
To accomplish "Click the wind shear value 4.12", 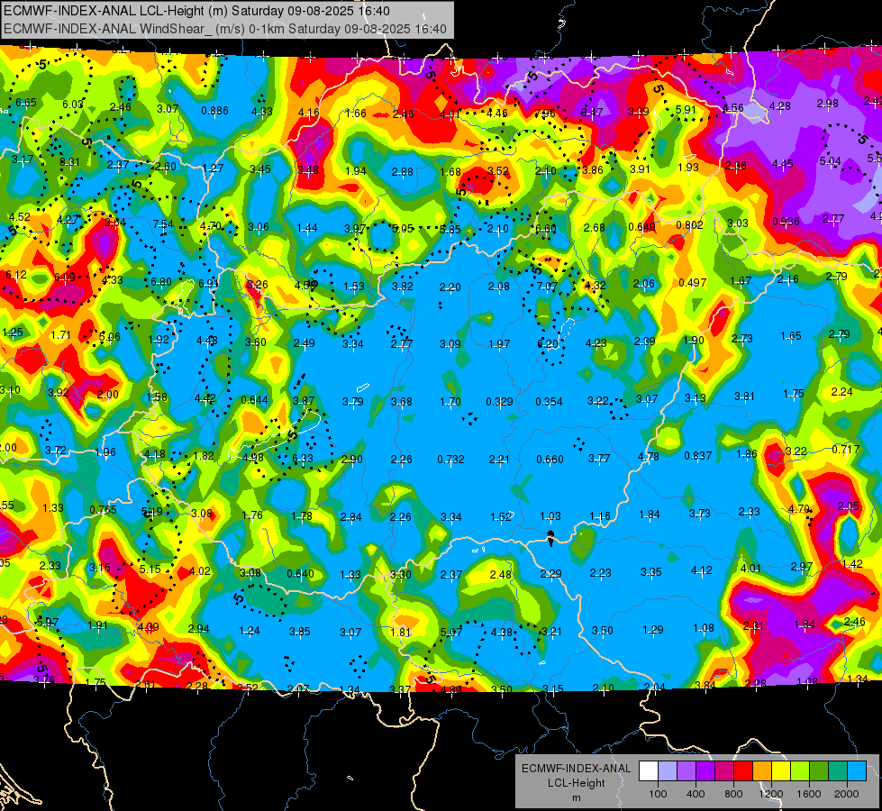I will coord(702,570).
